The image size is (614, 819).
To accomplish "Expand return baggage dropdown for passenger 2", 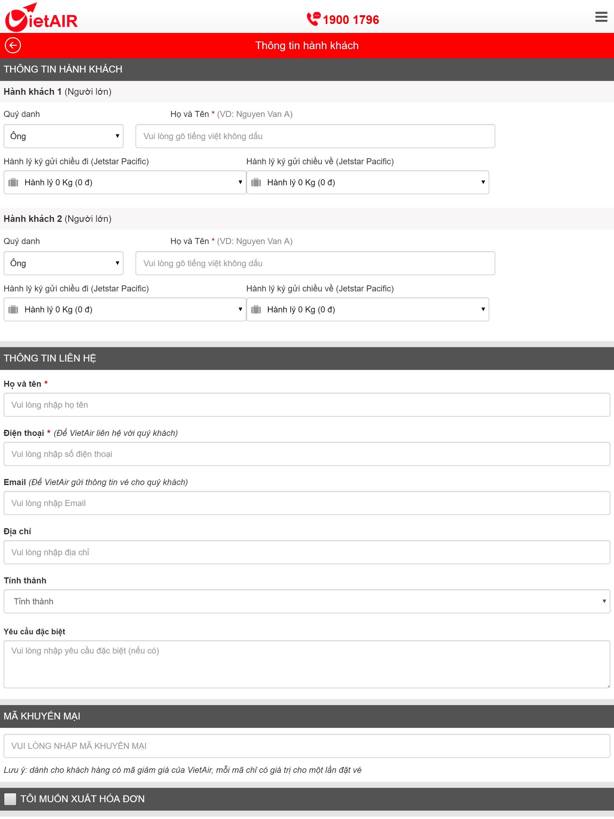I will pyautogui.click(x=367, y=309).
